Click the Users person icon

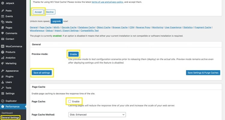[x=3, y=82]
